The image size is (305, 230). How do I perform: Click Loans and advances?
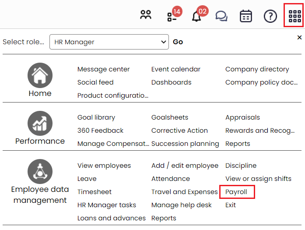click(x=112, y=218)
